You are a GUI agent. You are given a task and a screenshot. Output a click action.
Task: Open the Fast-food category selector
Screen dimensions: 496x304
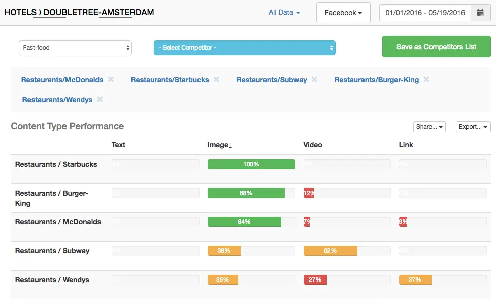[75, 48]
